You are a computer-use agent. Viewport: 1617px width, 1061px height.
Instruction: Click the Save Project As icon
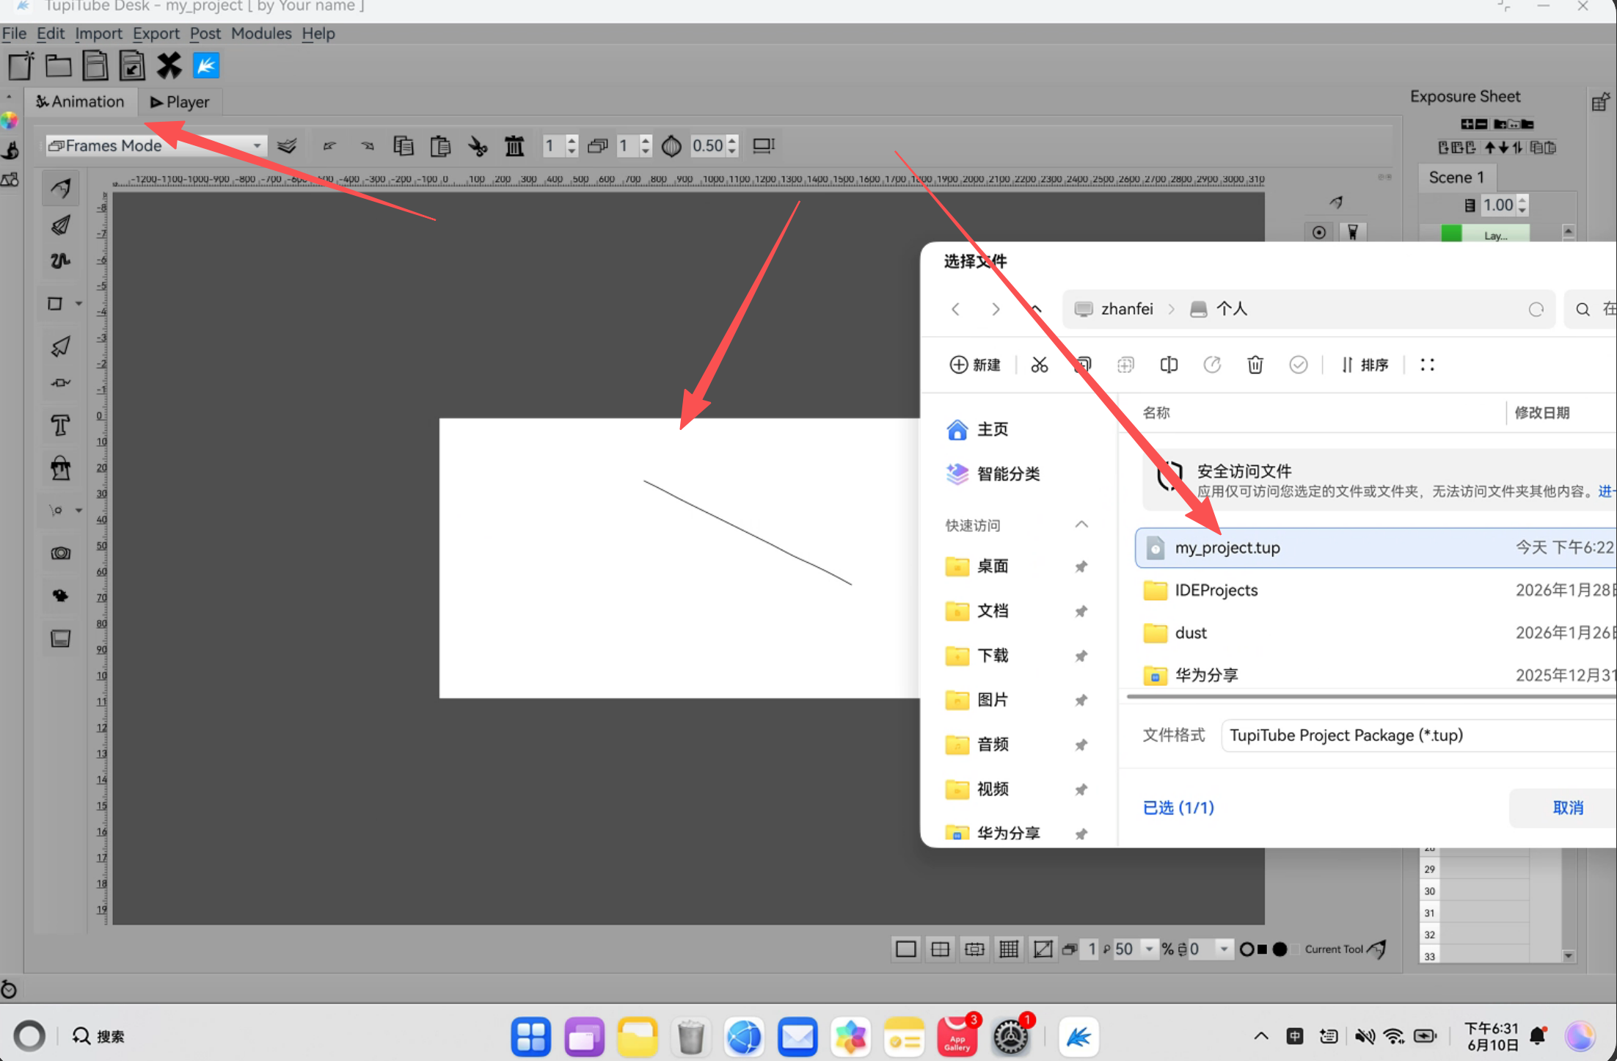[132, 65]
